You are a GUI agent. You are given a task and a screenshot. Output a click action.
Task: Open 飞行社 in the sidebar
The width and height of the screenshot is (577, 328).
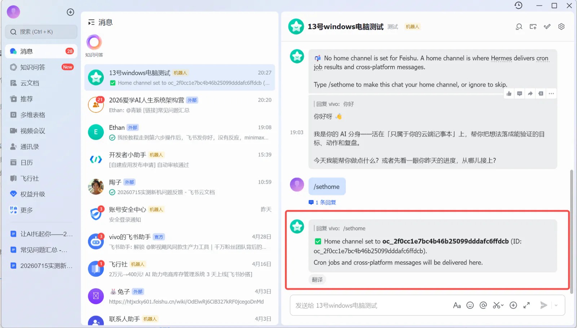(41, 178)
